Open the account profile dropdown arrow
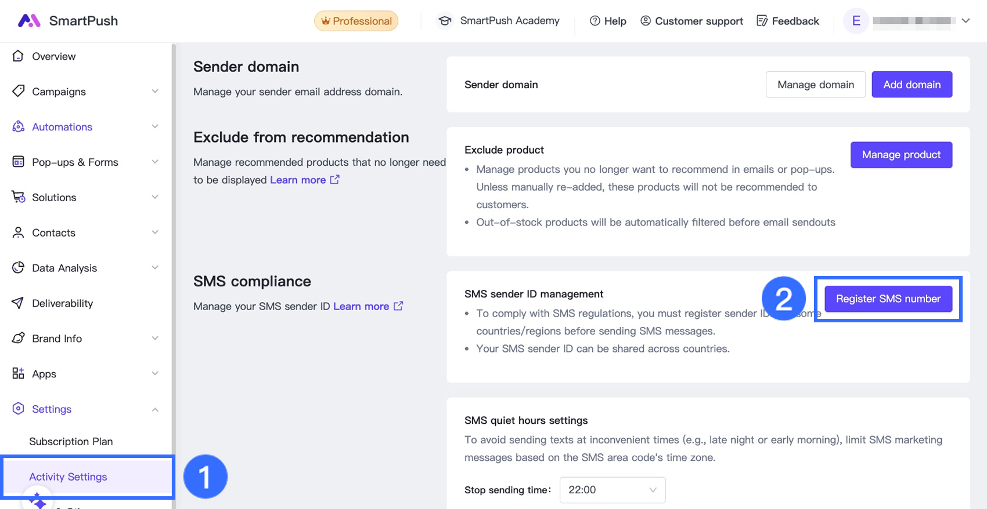This screenshot has width=987, height=509. click(x=966, y=21)
